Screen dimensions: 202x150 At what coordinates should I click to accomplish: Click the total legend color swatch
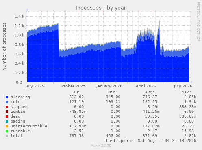pos(7,136)
